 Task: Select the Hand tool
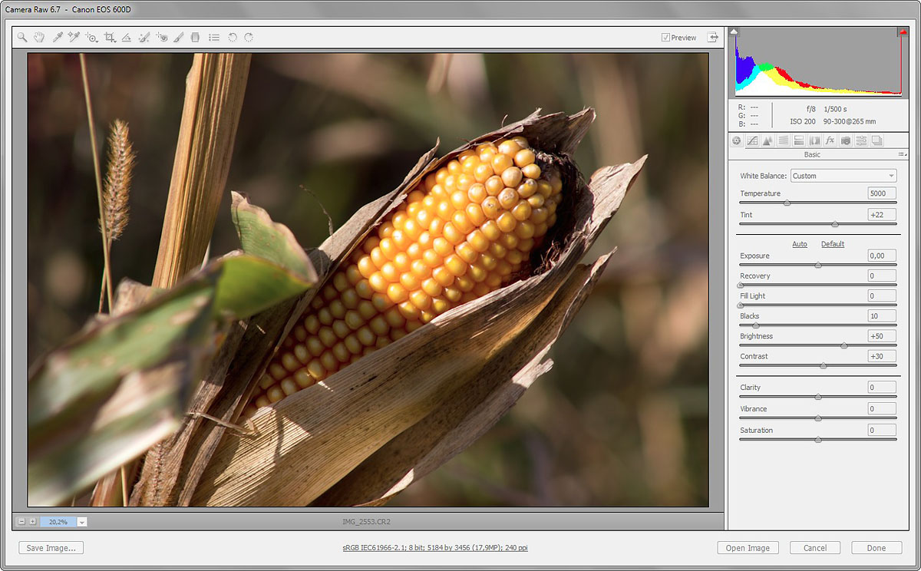pyautogui.click(x=38, y=37)
